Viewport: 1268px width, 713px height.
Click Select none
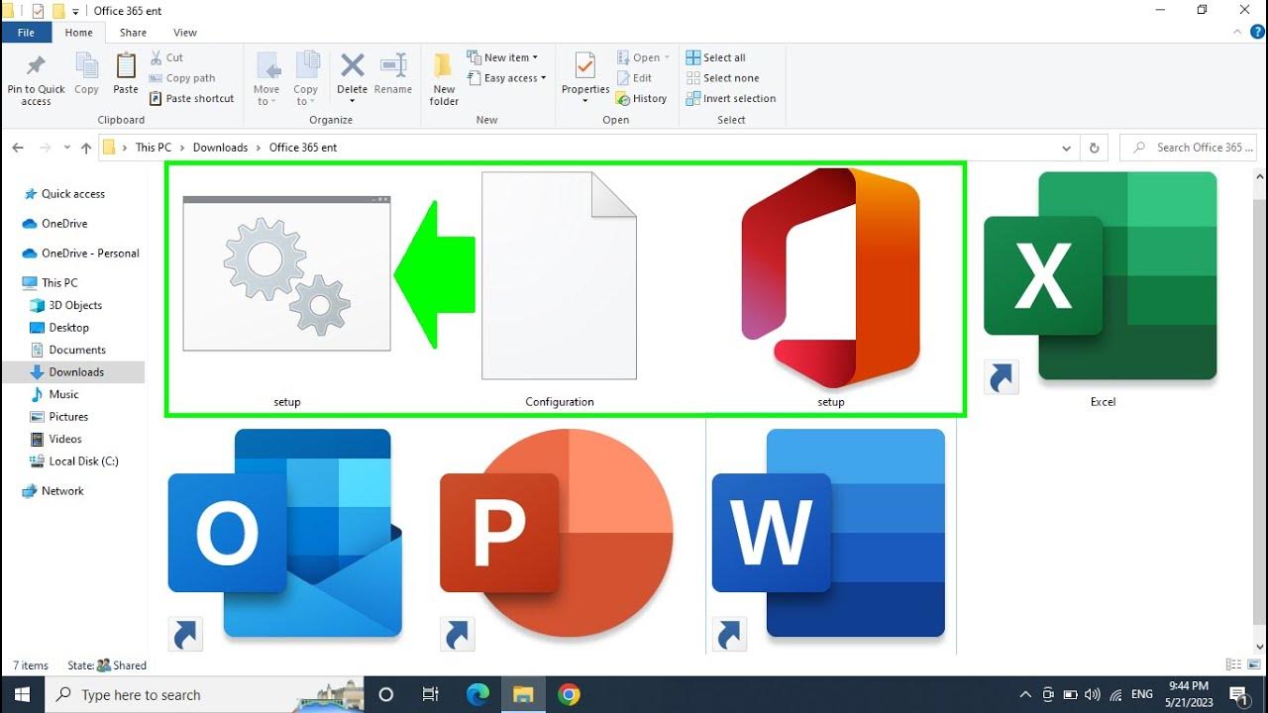[723, 78]
